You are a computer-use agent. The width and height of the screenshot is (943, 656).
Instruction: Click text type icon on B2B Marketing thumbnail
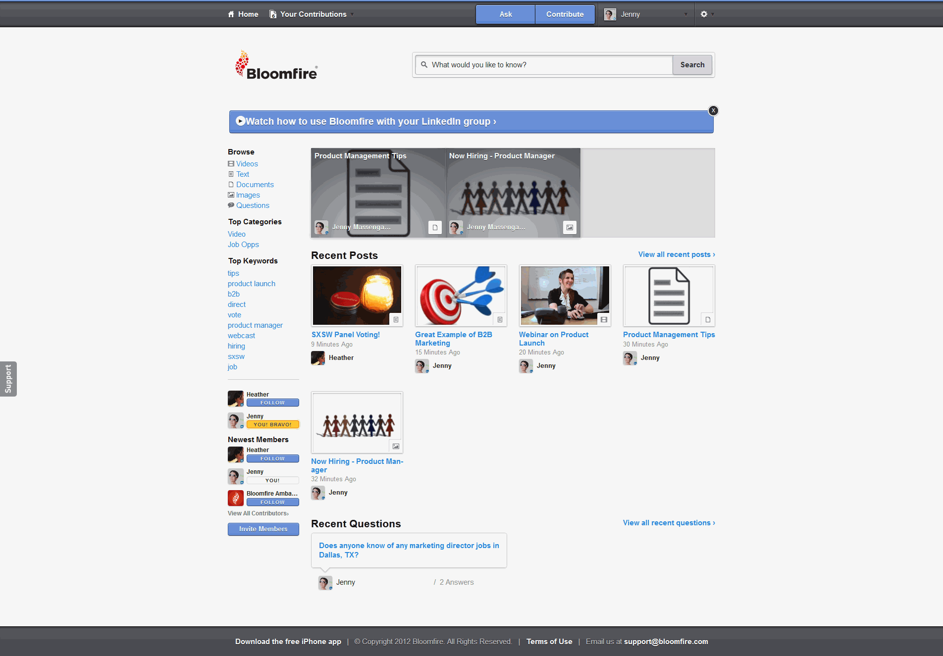(x=500, y=320)
